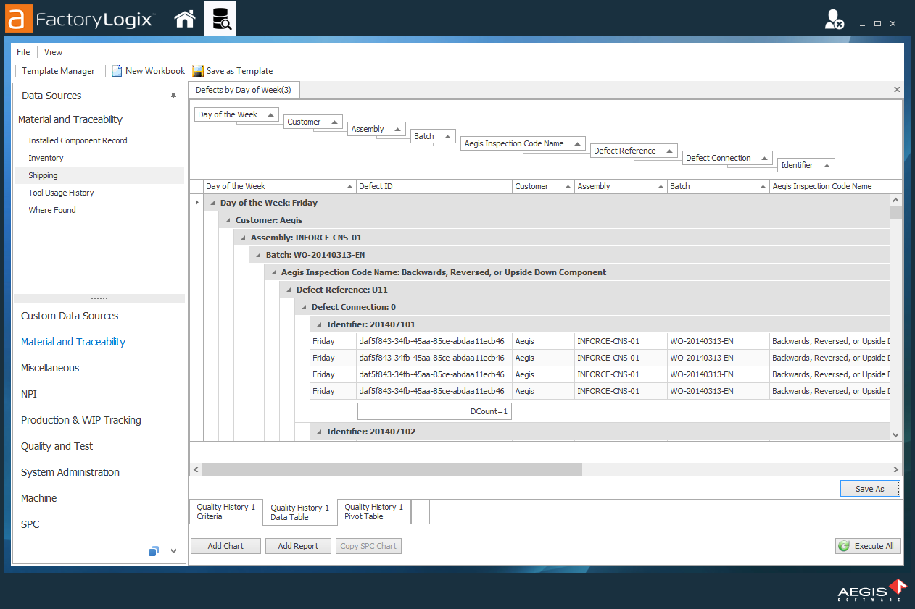
Task: Click the Add Chart button
Action: 225,546
